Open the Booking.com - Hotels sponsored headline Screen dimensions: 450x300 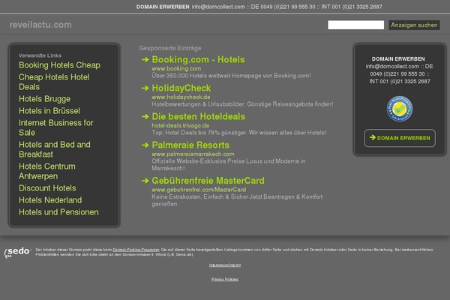(x=198, y=59)
